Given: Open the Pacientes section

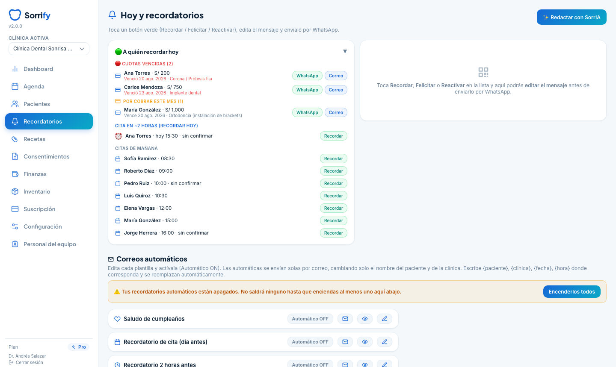Looking at the screenshot, I should pyautogui.click(x=49, y=104).
